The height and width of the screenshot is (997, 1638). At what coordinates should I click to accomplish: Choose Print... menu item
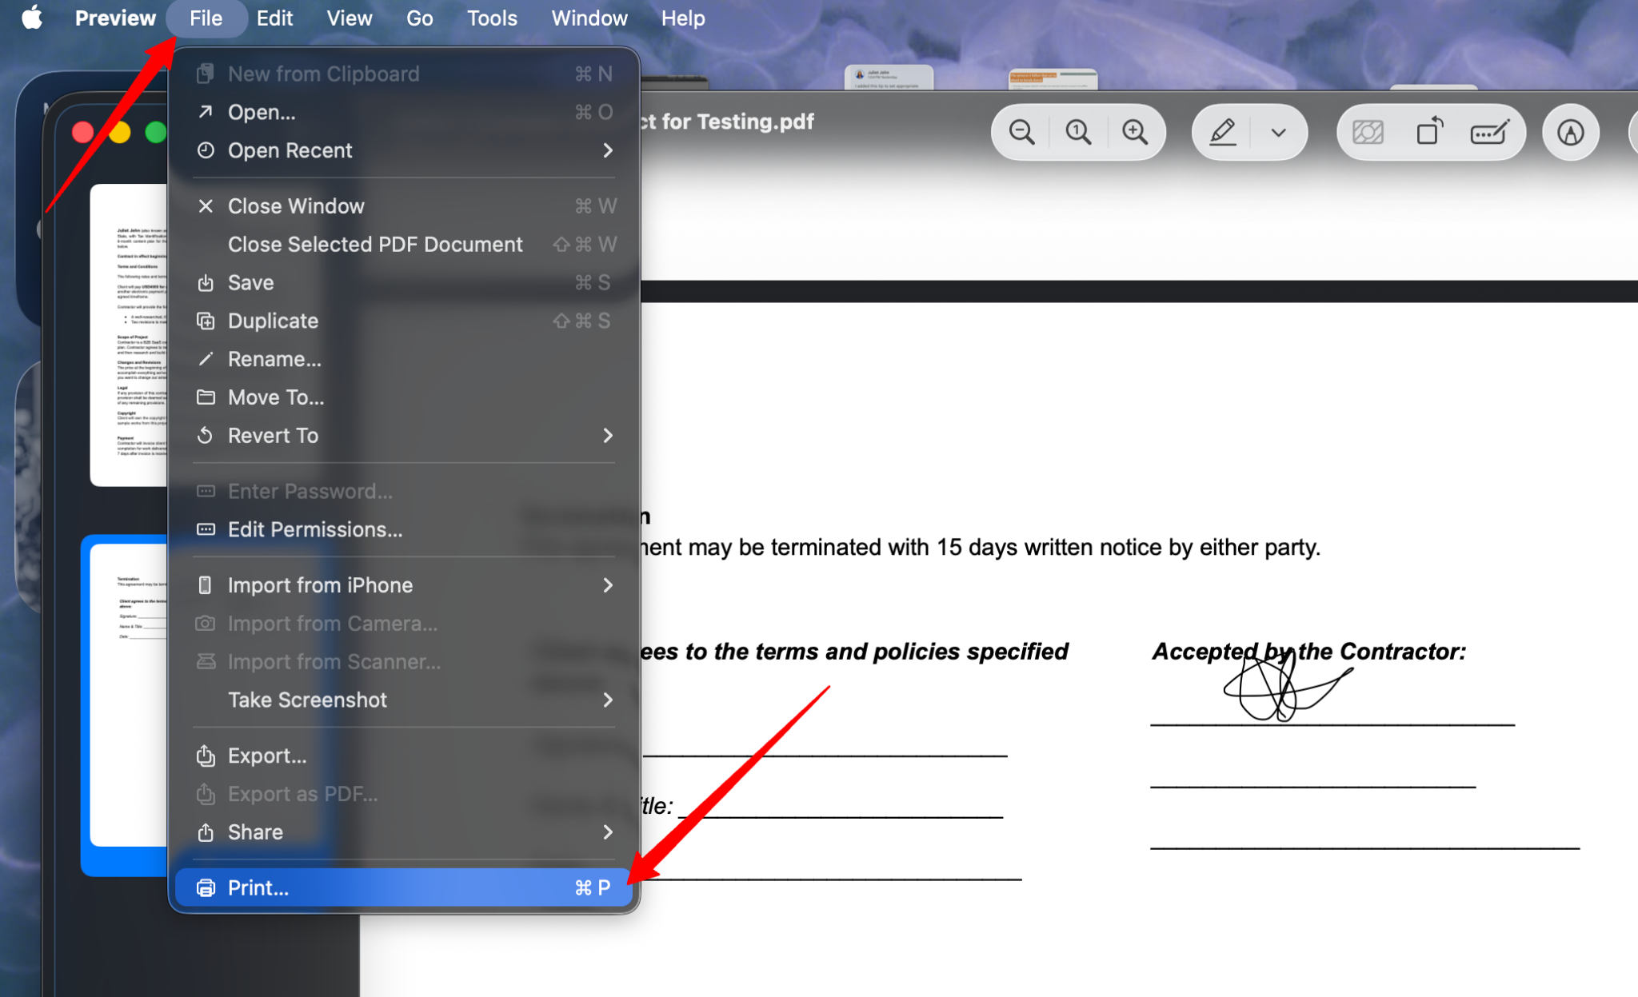pyautogui.click(x=404, y=887)
